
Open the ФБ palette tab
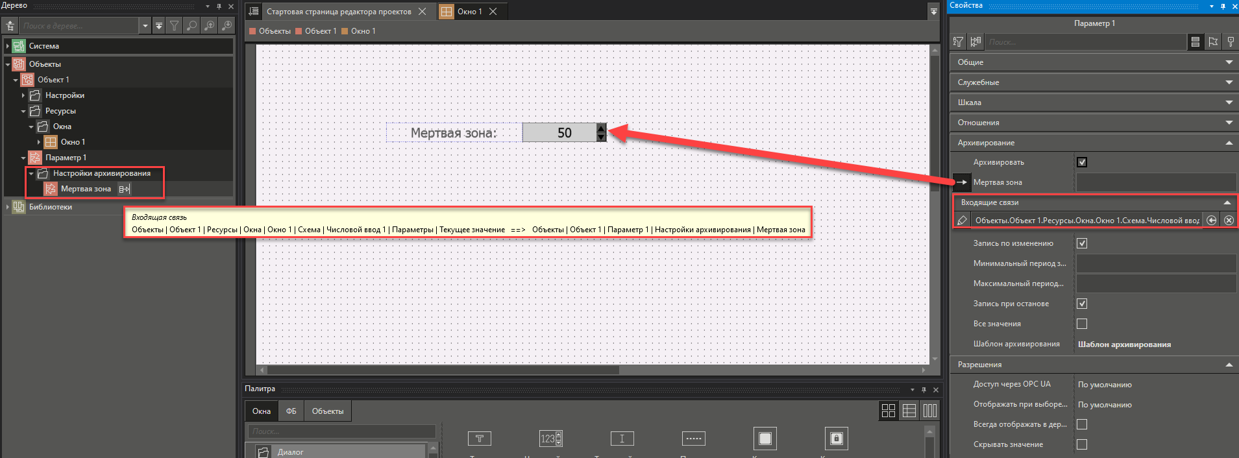click(x=291, y=411)
